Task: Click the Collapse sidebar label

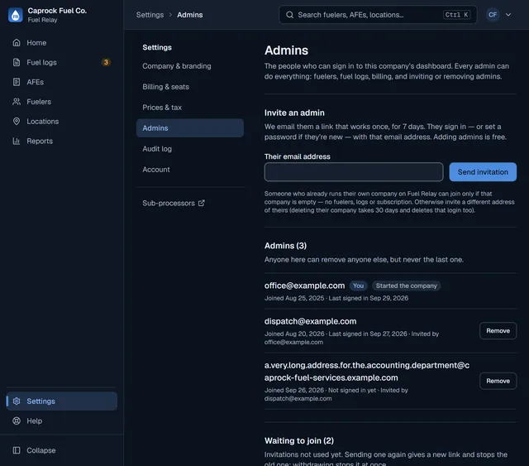Action: point(41,450)
